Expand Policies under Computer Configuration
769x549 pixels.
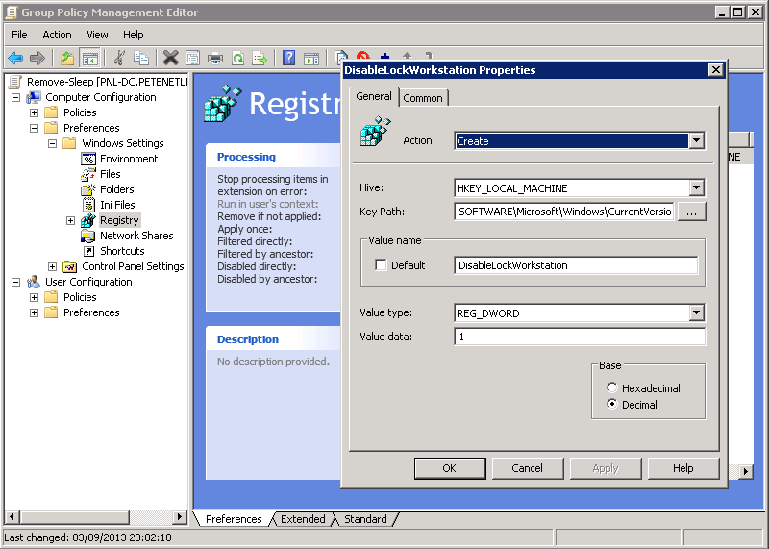click(x=34, y=112)
